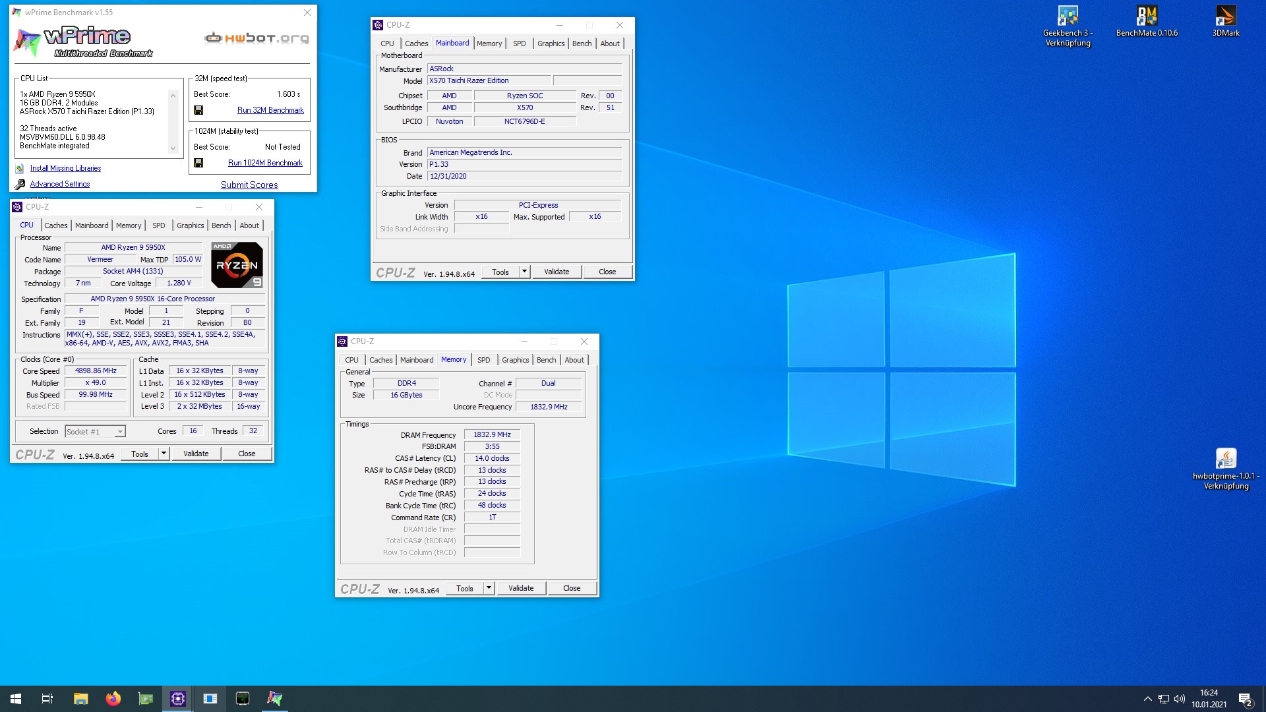Click Run 1024M Benchmark link
This screenshot has height=712, width=1266.
pyautogui.click(x=265, y=163)
